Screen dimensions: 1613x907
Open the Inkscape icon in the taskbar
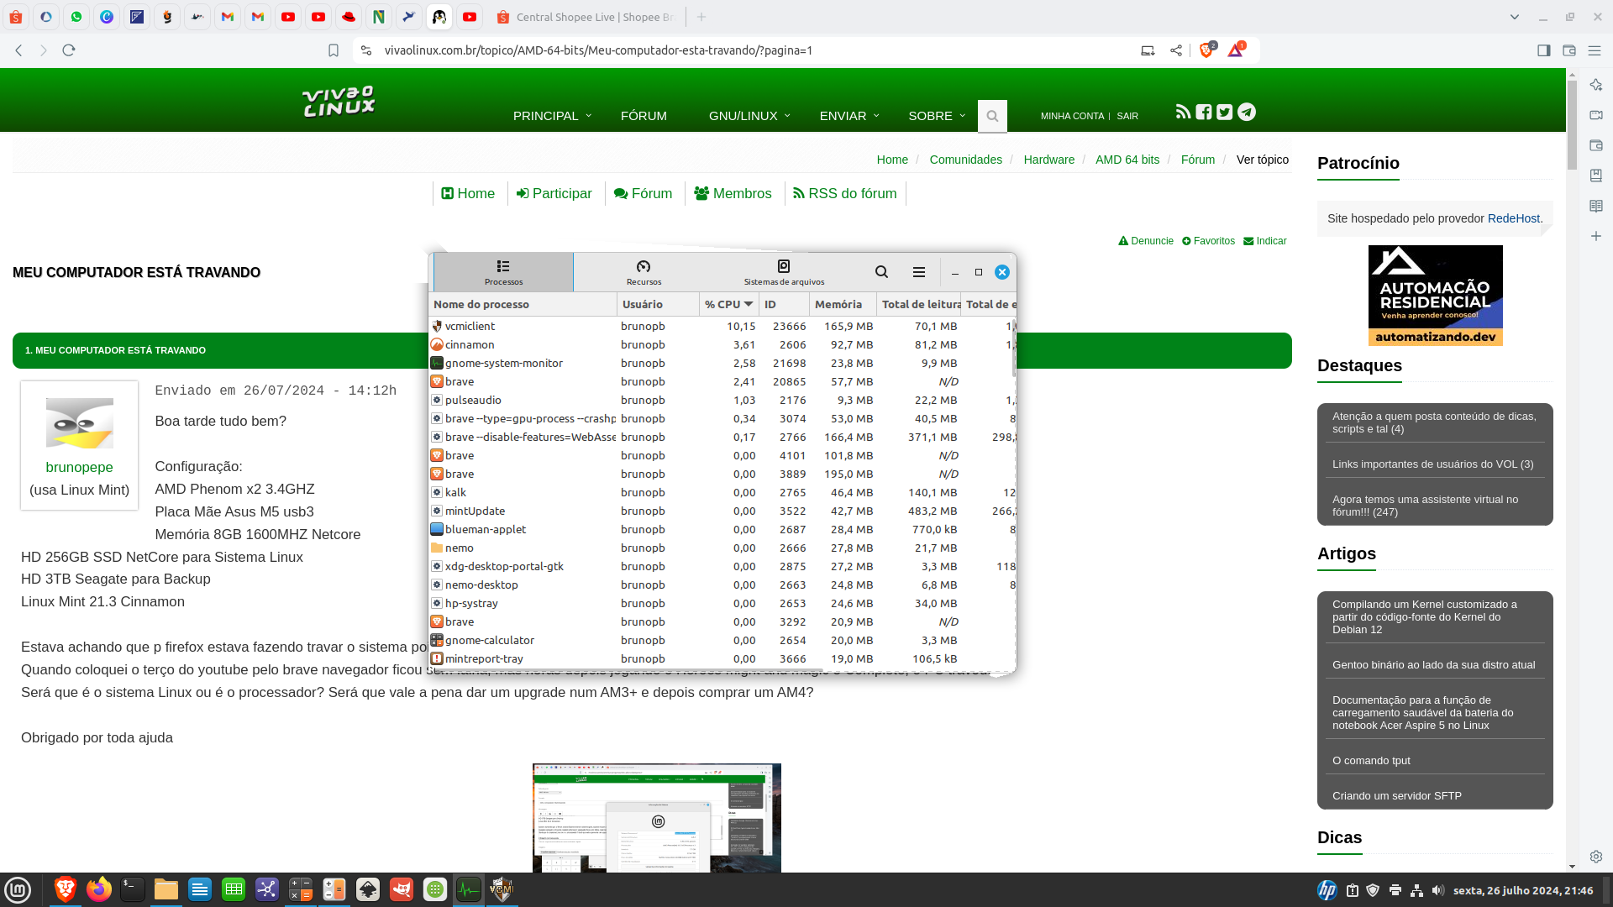(x=367, y=889)
